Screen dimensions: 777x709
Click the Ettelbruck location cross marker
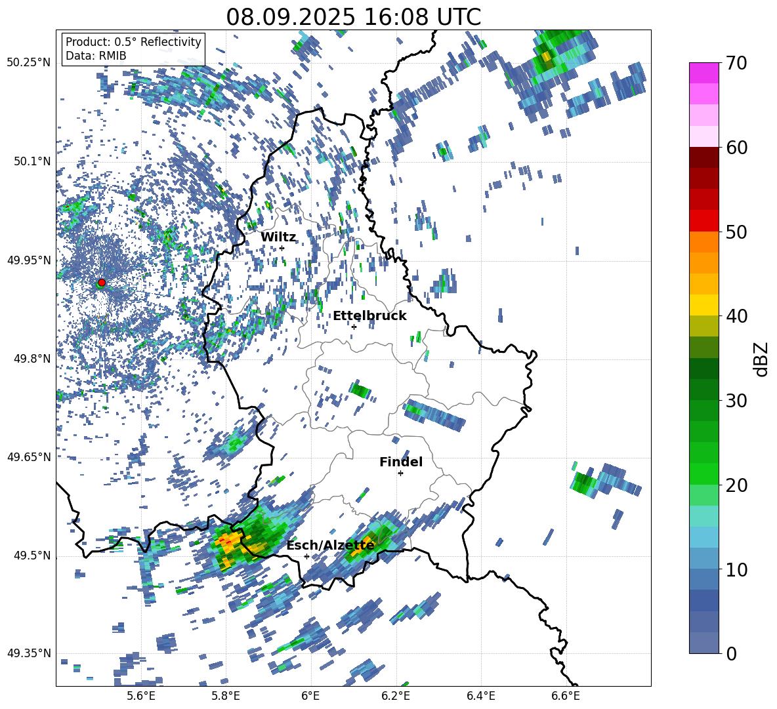tap(354, 327)
